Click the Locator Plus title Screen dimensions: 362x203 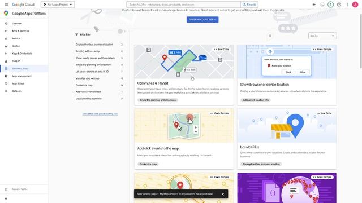249,147
